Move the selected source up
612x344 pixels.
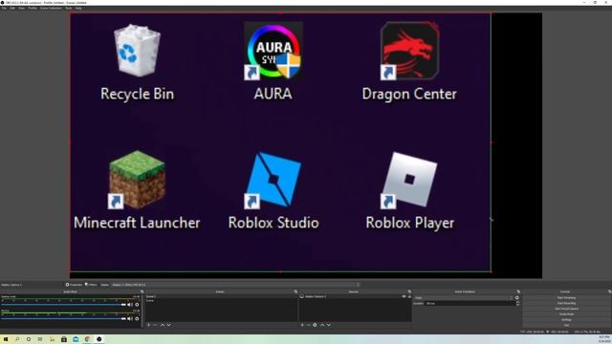322,325
